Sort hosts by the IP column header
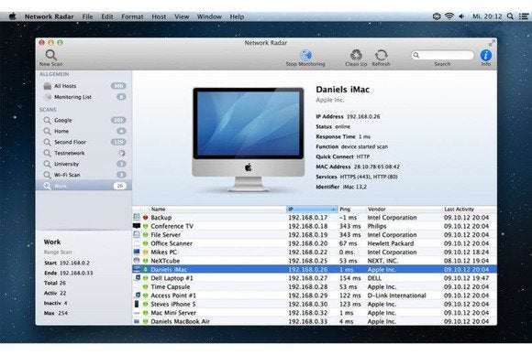Viewport: 532px width, 355px height. [312, 210]
